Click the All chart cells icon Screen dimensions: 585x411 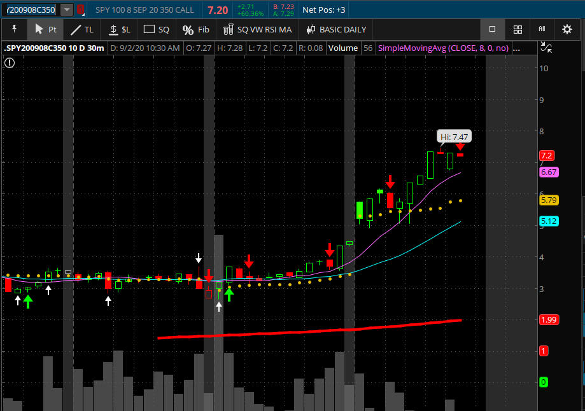pos(542,29)
